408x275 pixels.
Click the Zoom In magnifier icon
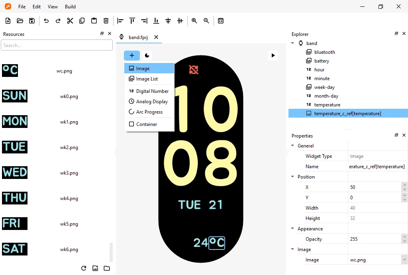click(x=194, y=21)
